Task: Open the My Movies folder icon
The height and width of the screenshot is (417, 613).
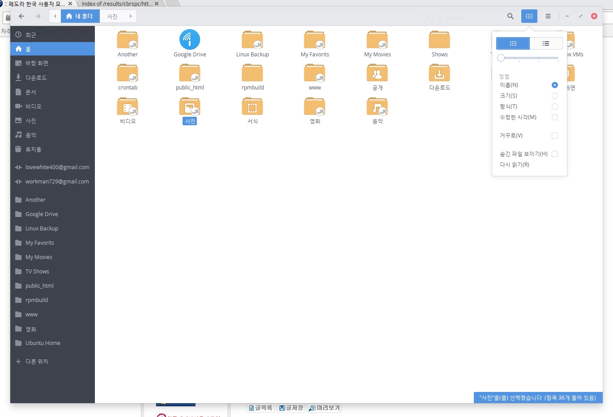Action: pyautogui.click(x=377, y=39)
